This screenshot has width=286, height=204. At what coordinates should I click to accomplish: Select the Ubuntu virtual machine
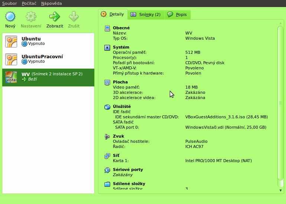click(48, 42)
